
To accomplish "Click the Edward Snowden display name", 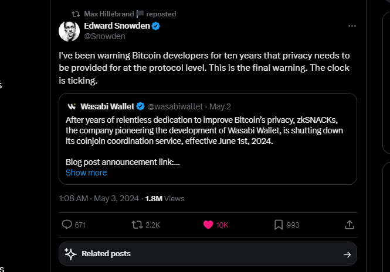I will pyautogui.click(x=117, y=26).
